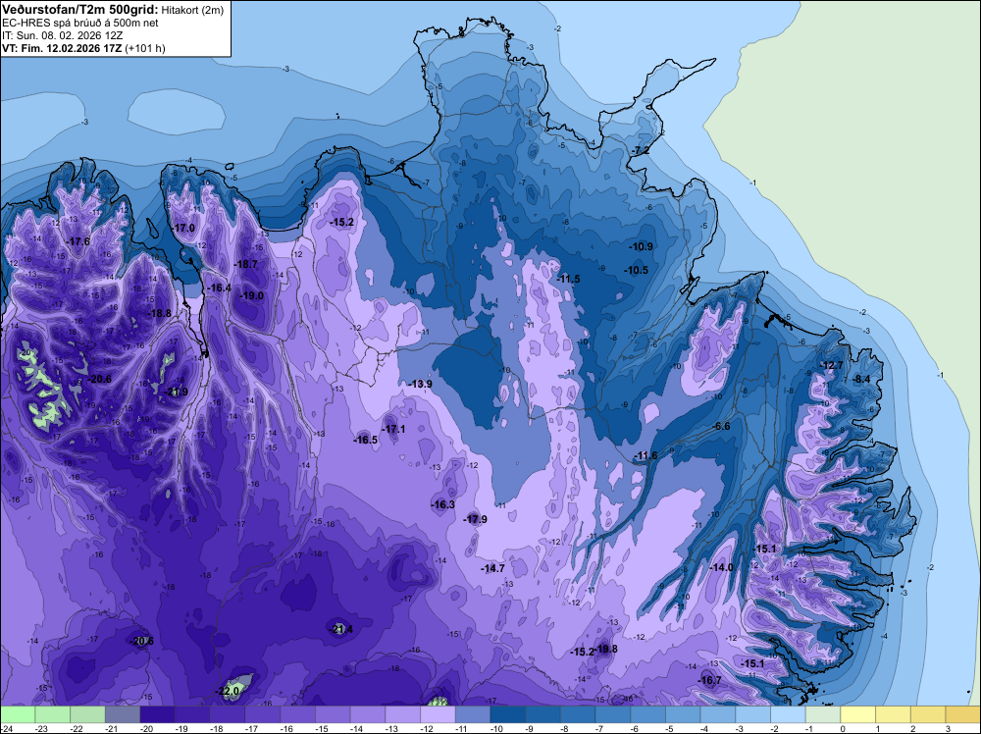This screenshot has width=981, height=734.
Task: Click the -17.6 temperature value
Action: coord(78,241)
